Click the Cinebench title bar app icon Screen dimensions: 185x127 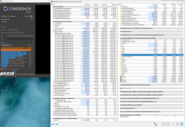click(x=1, y=1)
